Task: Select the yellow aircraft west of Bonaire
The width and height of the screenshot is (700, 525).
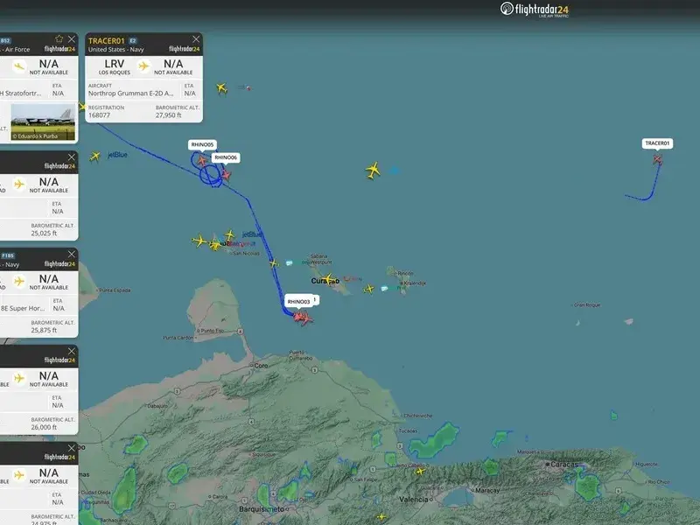Action: pos(368,290)
